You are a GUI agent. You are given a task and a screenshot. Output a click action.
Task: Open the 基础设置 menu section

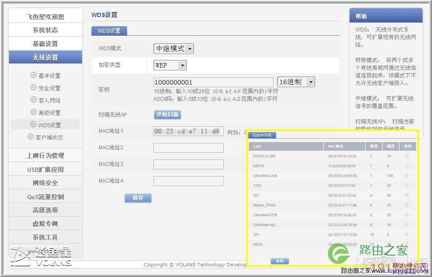coord(45,43)
